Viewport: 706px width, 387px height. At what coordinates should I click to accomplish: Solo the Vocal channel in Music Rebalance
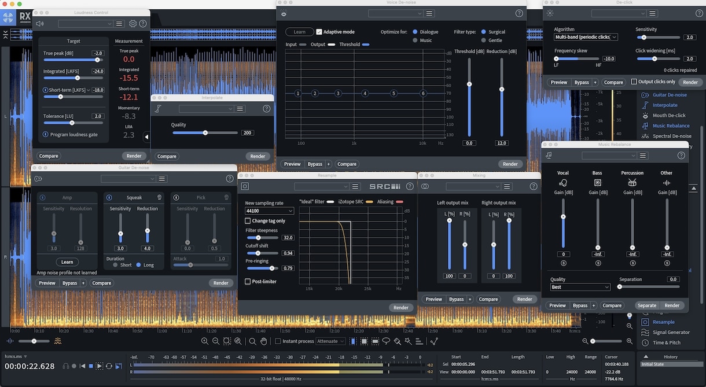pos(563,263)
